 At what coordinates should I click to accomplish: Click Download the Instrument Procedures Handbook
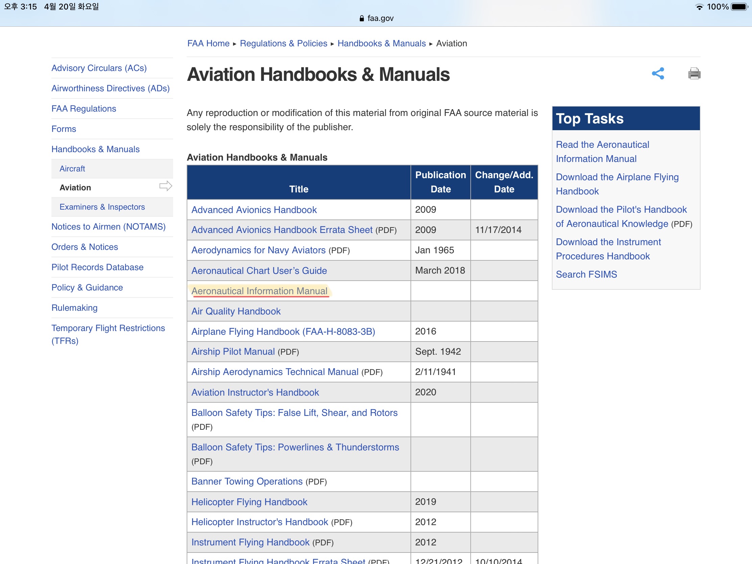point(608,249)
